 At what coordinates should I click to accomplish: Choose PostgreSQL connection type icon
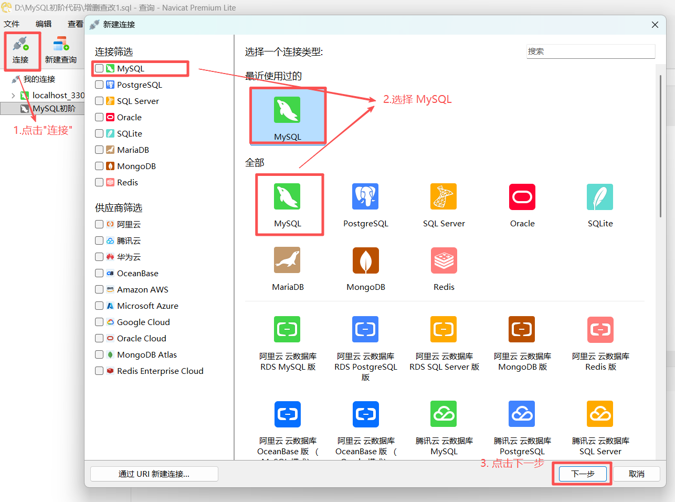(x=365, y=196)
